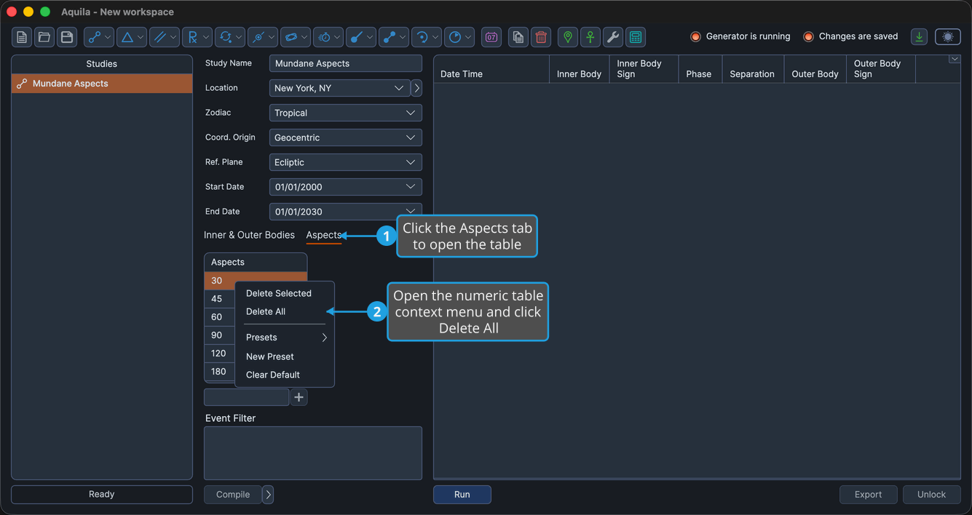This screenshot has width=972, height=515.
Task: Duplicate study using the copy pages icon
Action: click(518, 37)
